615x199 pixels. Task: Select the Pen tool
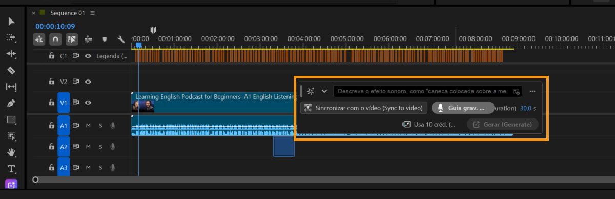11,104
